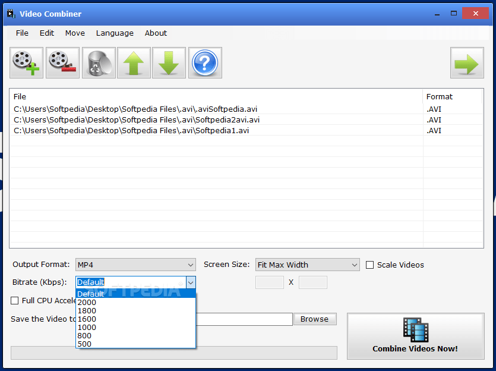Screen dimensions: 496x371
Task: Remove selected video using the toolbar icon
Action: 62,62
